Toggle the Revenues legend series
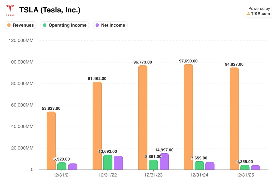The width and height of the screenshot is (276, 184). click(x=20, y=25)
